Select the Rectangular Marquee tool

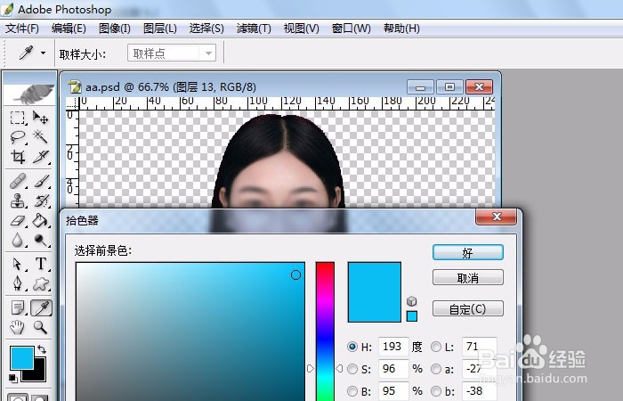[x=18, y=119]
